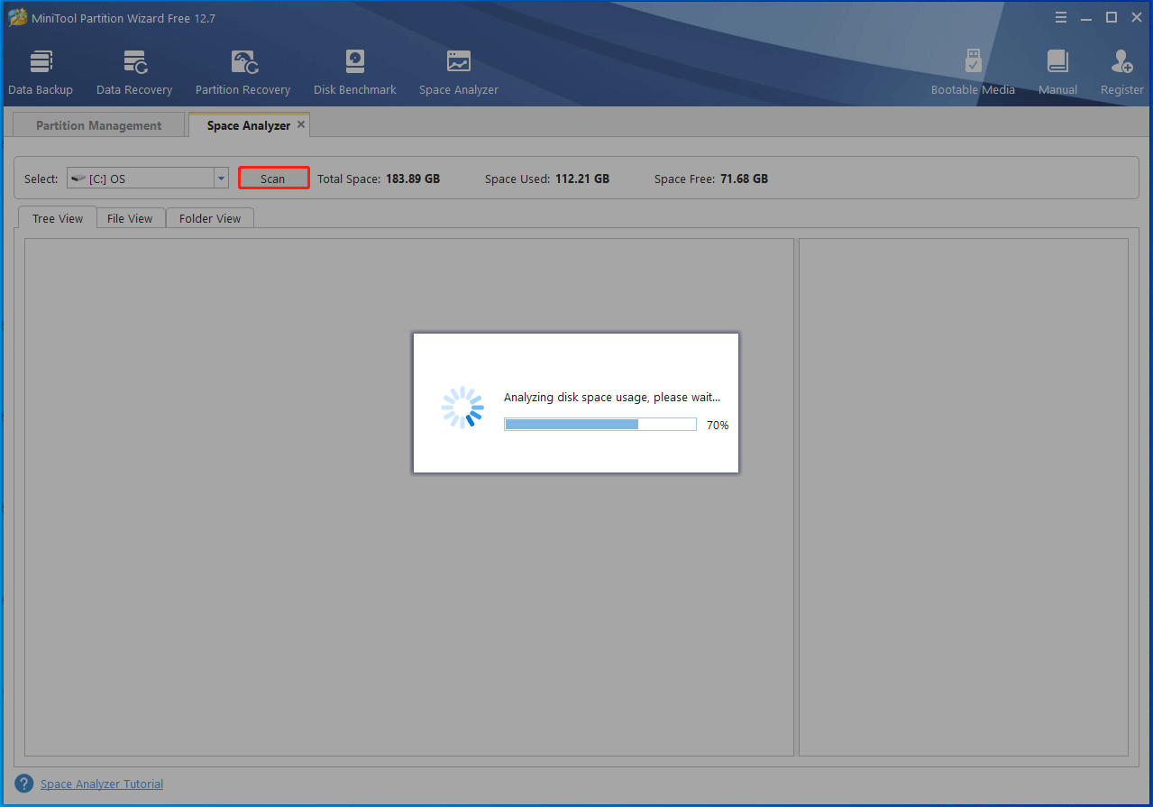Open the Data Backup tool
Viewport: 1153px width, 807px height.
41,72
